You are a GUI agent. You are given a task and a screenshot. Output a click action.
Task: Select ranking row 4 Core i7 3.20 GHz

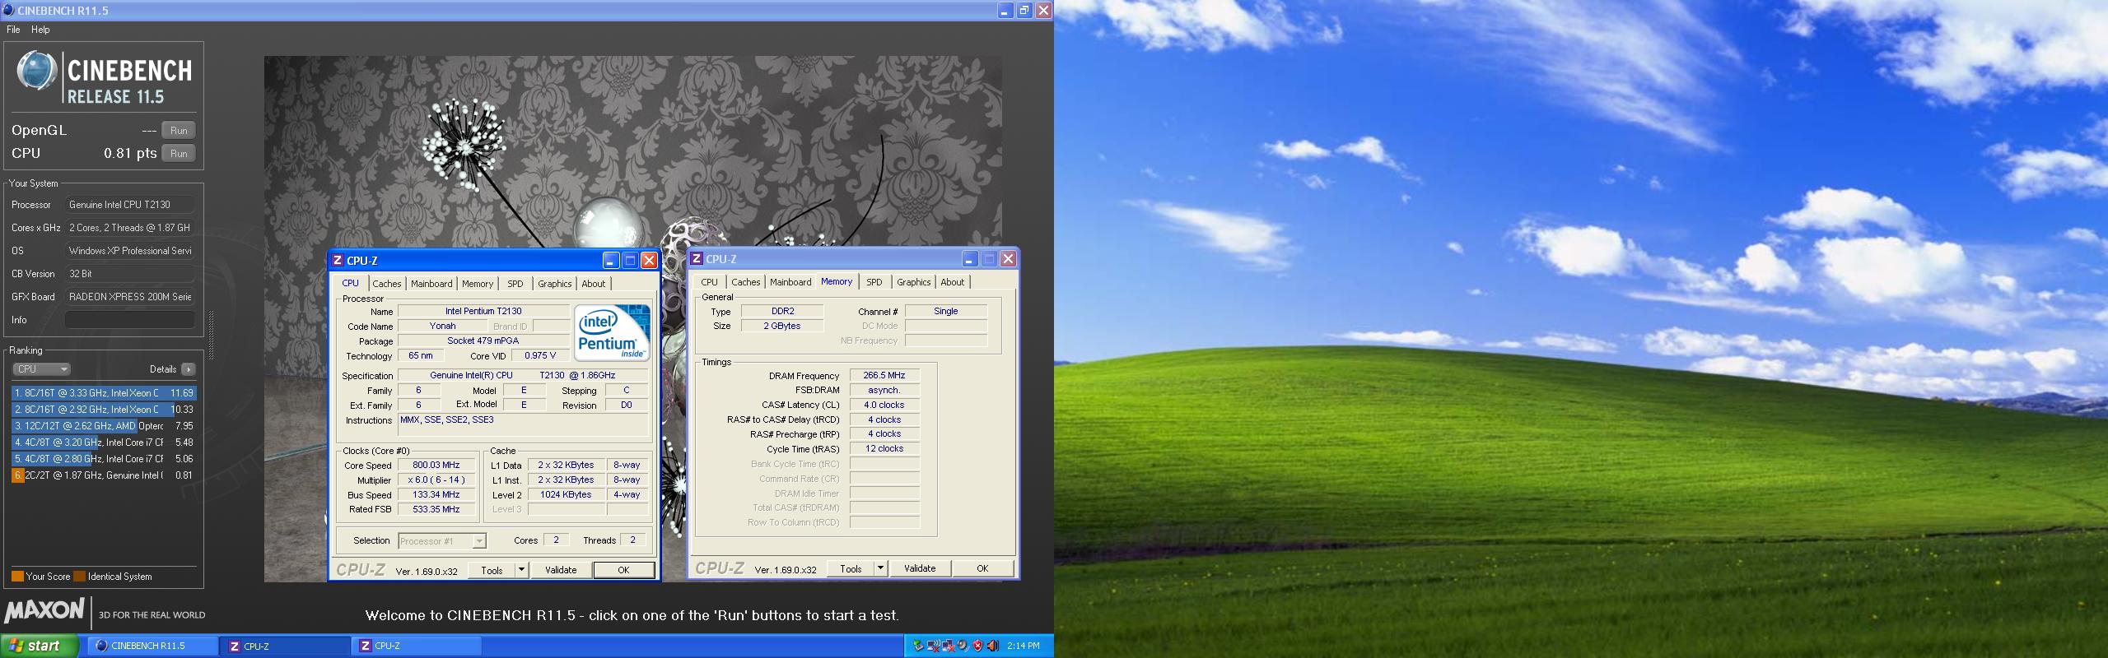pyautogui.click(x=104, y=443)
